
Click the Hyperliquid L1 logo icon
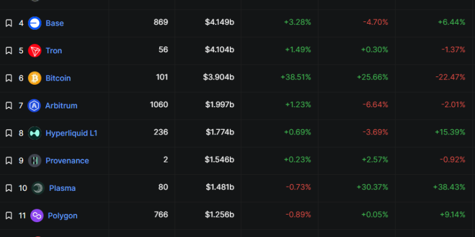[x=34, y=133]
